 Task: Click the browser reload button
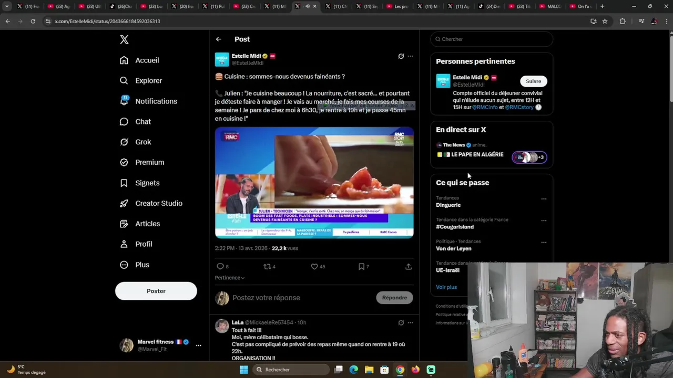tap(33, 21)
